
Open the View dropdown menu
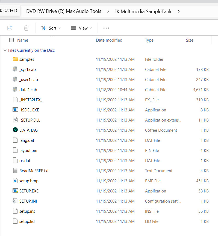[x=81, y=28]
